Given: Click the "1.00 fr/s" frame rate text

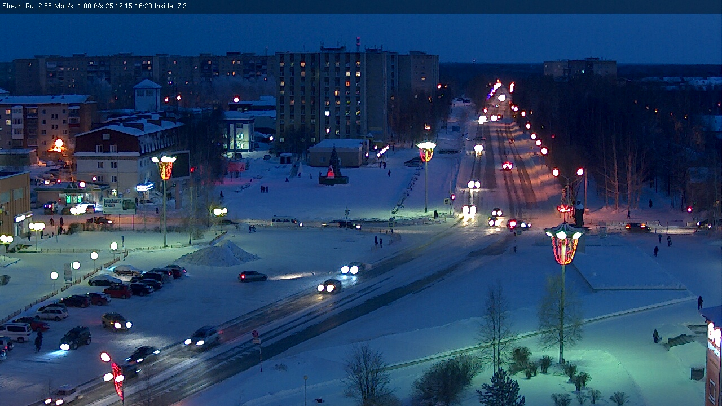Looking at the screenshot, I should (x=91, y=6).
